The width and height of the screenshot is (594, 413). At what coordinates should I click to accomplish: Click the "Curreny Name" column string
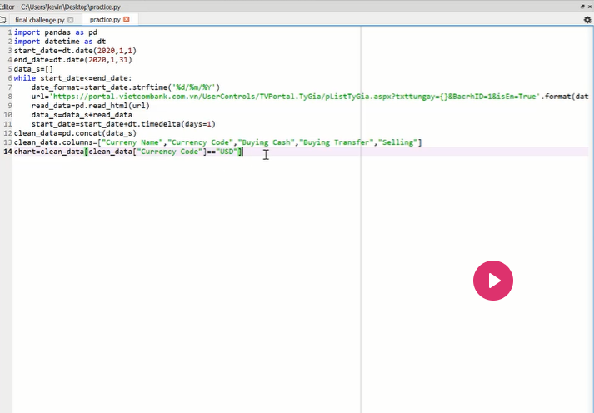tap(132, 142)
